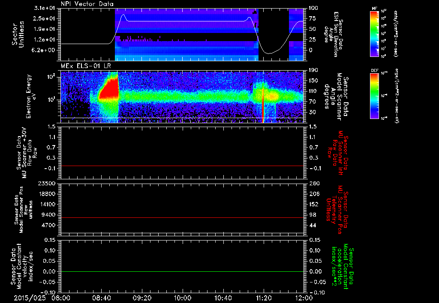The height and width of the screenshot is (303, 439).
Task: Click the NF color scale bar
Action: pyautogui.click(x=375, y=33)
